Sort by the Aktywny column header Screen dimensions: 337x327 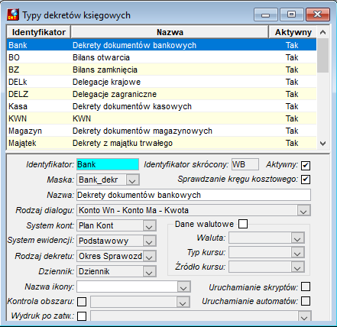coord(293,32)
